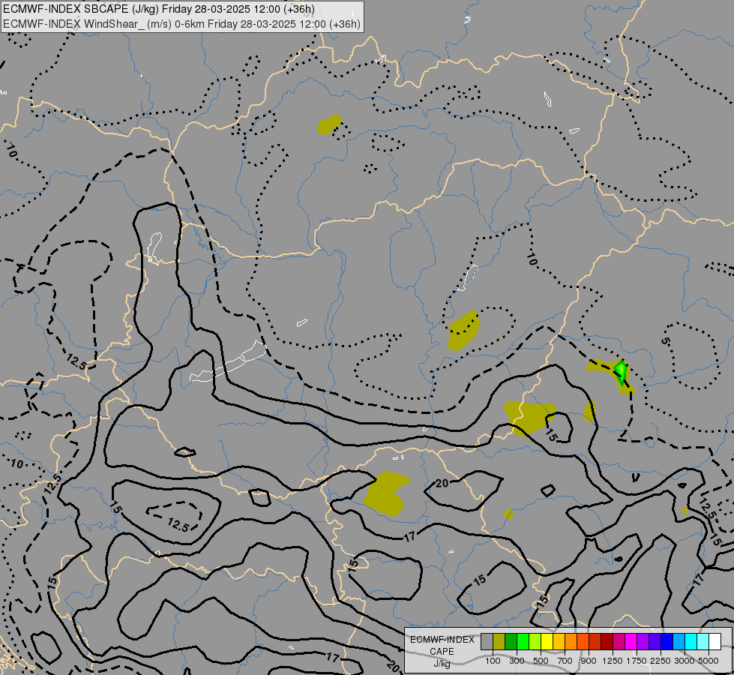The width and height of the screenshot is (734, 675).
Task: Click the red-orange legend swatch
Action: click(583, 642)
